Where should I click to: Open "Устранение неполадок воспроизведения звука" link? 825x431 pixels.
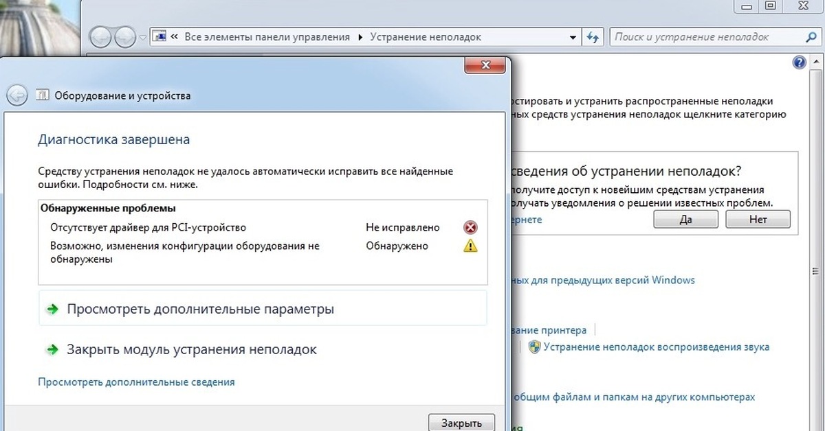(656, 347)
